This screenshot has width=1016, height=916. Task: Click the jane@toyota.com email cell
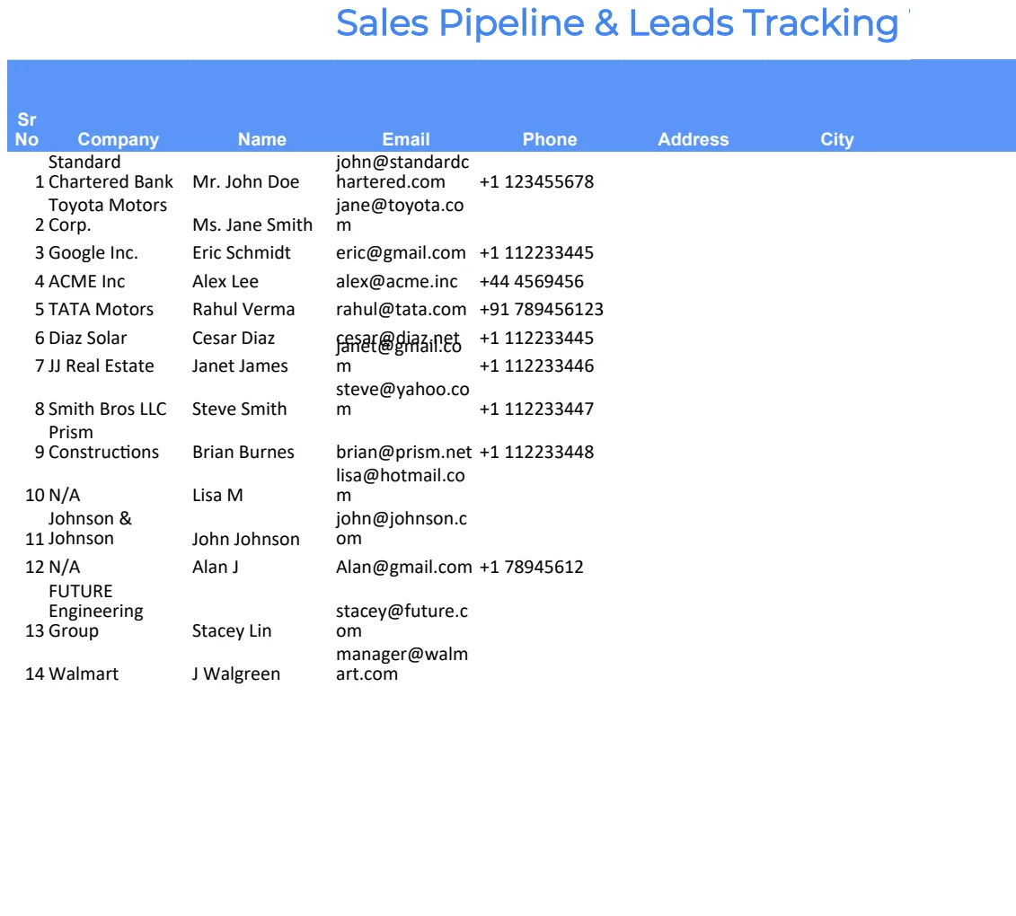tap(400, 215)
